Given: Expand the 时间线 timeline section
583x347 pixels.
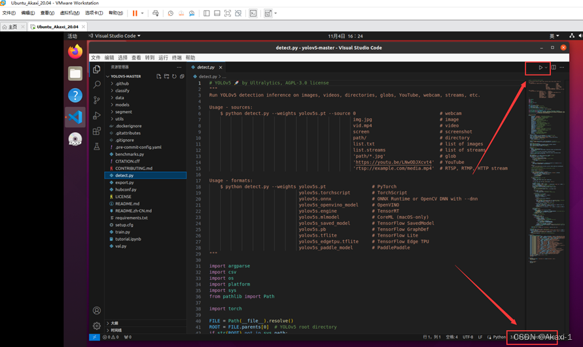Looking at the screenshot, I should pyautogui.click(x=116, y=330).
